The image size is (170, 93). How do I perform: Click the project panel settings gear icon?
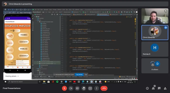(x=57, y=14)
